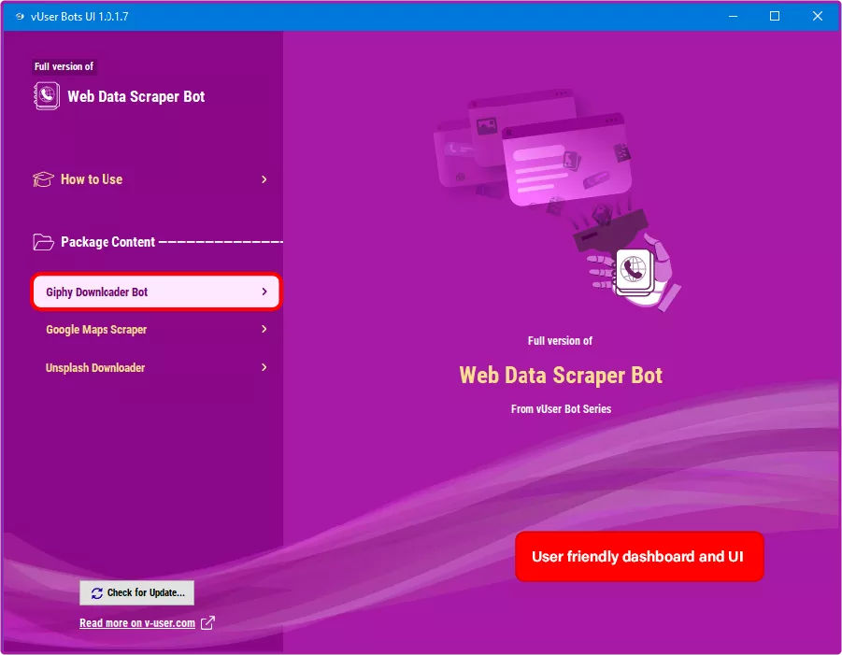
Task: Minimize the vUser Bots UI window
Action: (733, 16)
